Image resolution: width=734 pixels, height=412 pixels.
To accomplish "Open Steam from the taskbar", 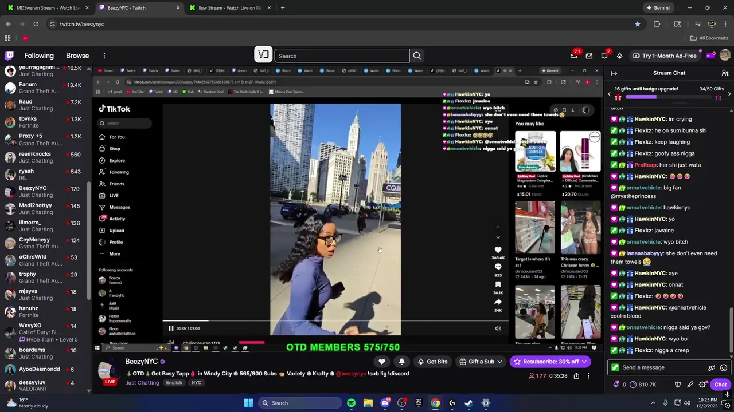I will tap(468, 403).
